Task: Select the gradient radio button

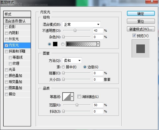Action: [63, 44]
